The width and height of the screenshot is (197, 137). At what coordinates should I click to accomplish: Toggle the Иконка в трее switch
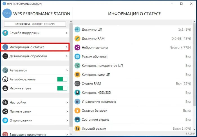click(62, 88)
